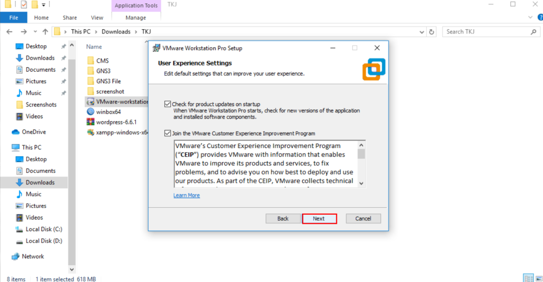Viewport: 543px width, 282px height.
Task: Expand the recent locations arrow beside navigation buttons
Action: tap(34, 32)
